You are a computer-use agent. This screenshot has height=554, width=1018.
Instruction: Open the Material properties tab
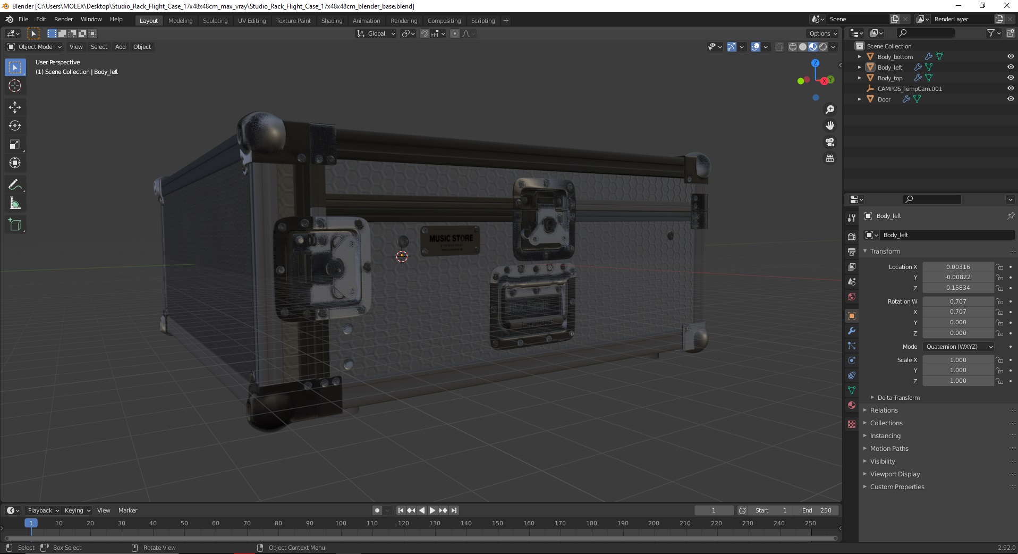852,405
